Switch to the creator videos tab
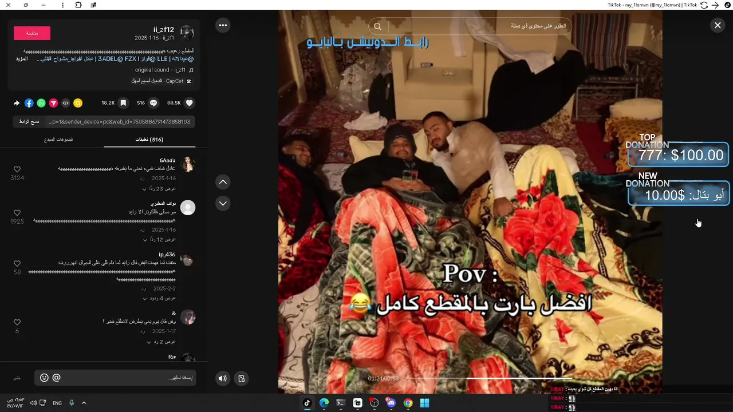733x412 pixels. pyautogui.click(x=58, y=140)
